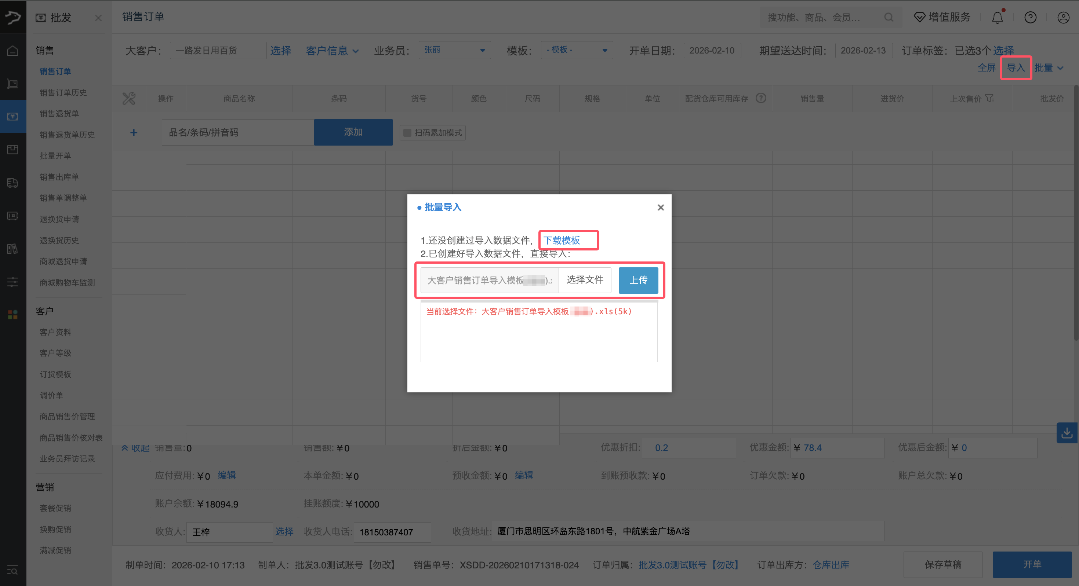Viewport: 1079px width, 586px height.
Task: Enable the 扫码累加模式 checkbox
Action: click(407, 133)
